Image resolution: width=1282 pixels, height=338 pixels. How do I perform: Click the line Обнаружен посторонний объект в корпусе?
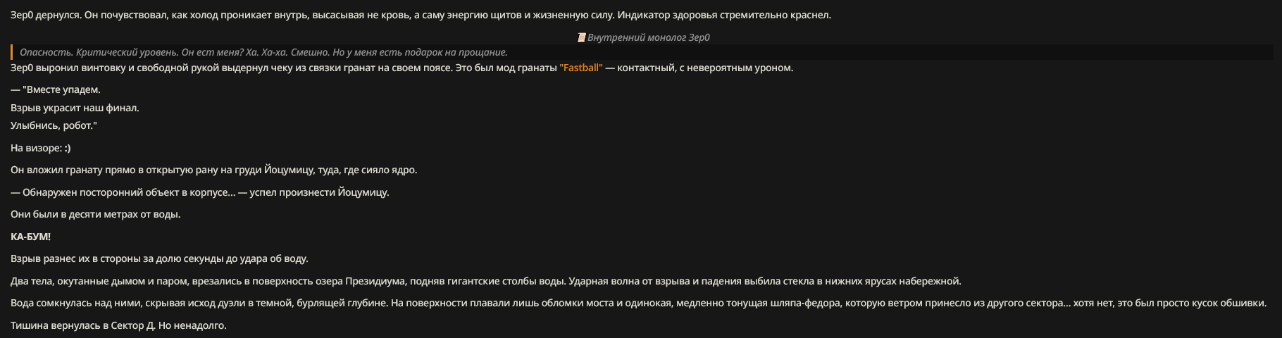point(199,192)
